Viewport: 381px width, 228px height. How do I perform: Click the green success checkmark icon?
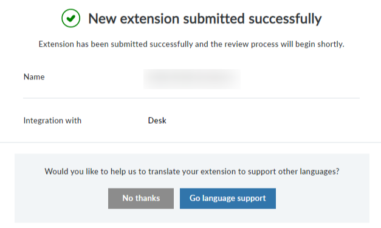70,18
